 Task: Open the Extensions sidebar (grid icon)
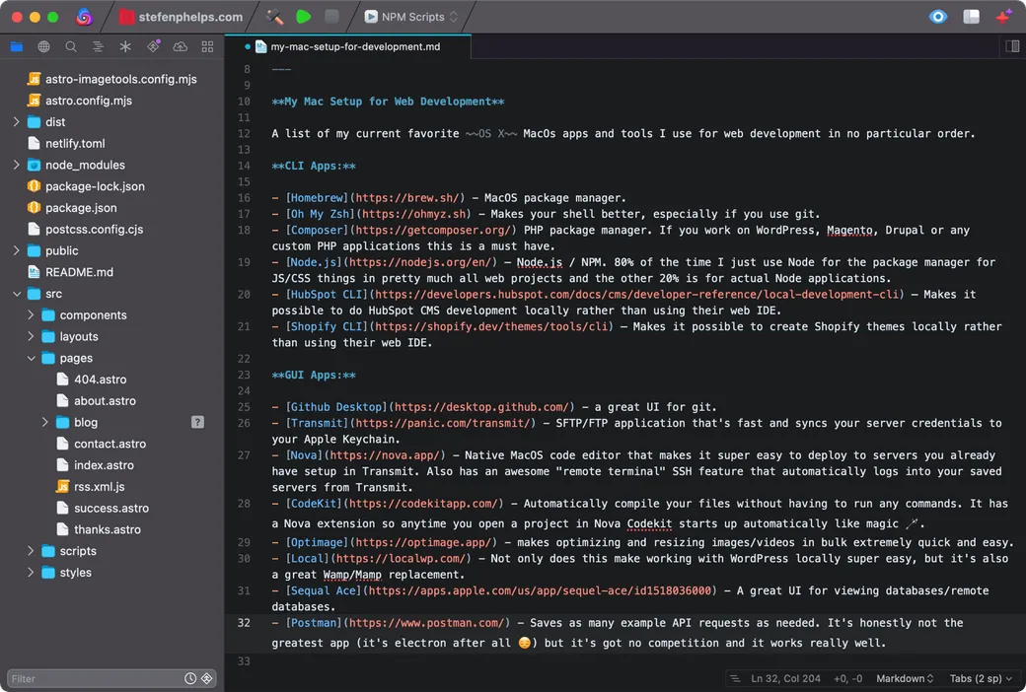[x=206, y=46]
